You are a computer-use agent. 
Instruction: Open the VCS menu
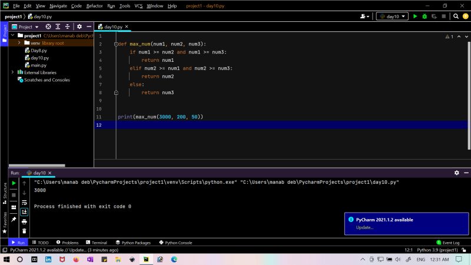[138, 6]
